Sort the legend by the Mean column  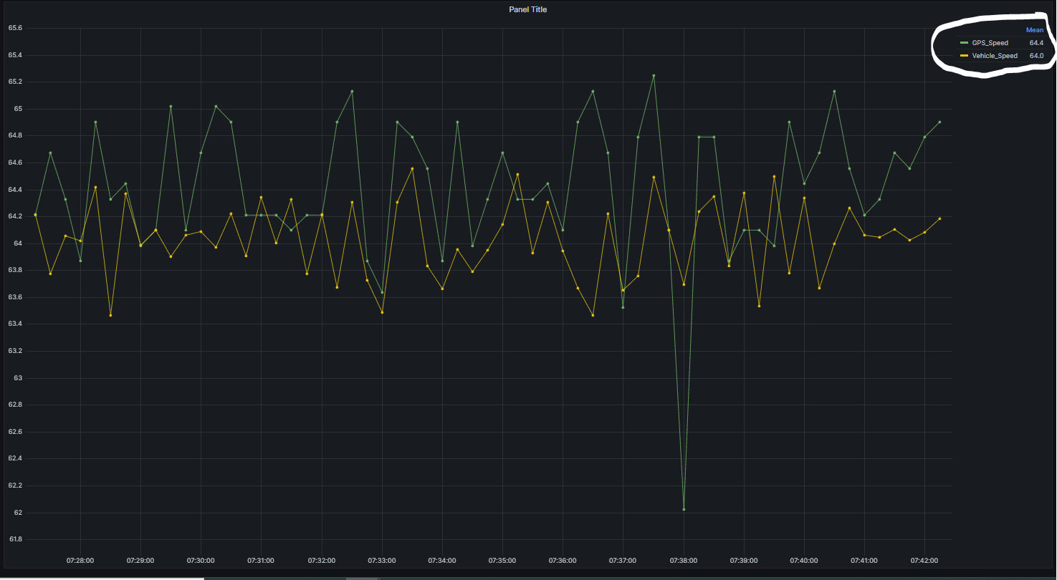tap(1034, 30)
